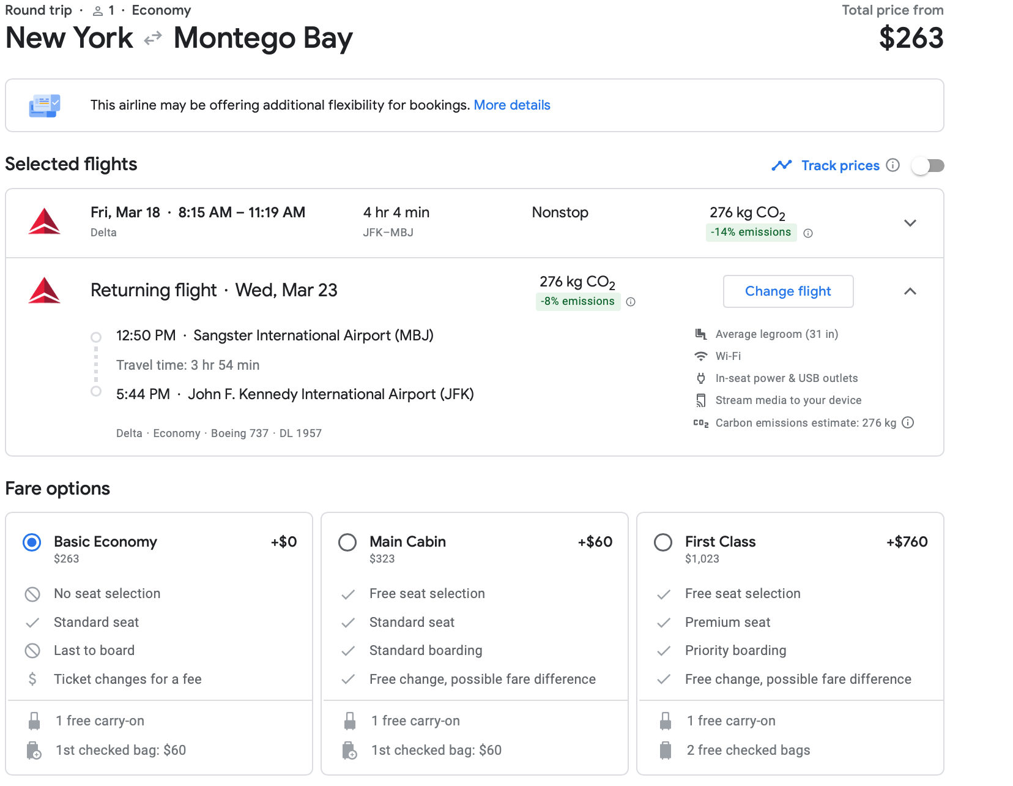The width and height of the screenshot is (1013, 786).
Task: Click the First Class +$760 price
Action: point(907,542)
